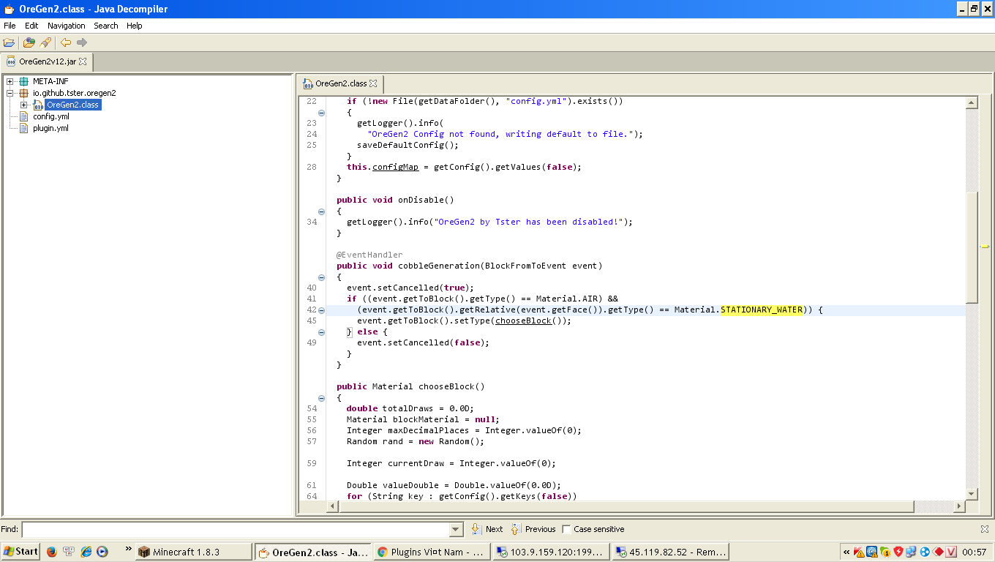Screen dimensions: 995x562
Task: Collapse the chooseBlock method body fold
Action: [x=321, y=397]
